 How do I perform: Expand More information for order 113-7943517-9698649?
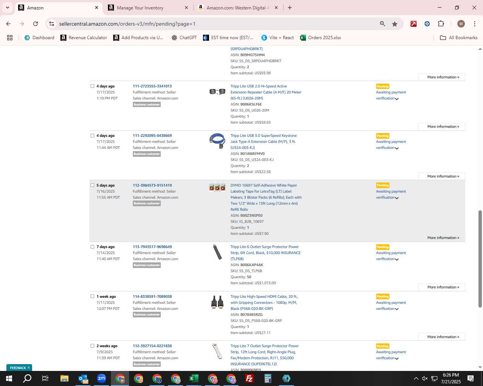(x=442, y=287)
